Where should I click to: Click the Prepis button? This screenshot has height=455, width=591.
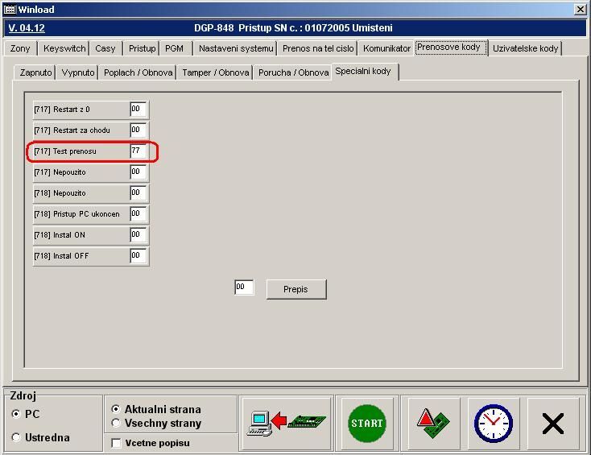point(295,289)
